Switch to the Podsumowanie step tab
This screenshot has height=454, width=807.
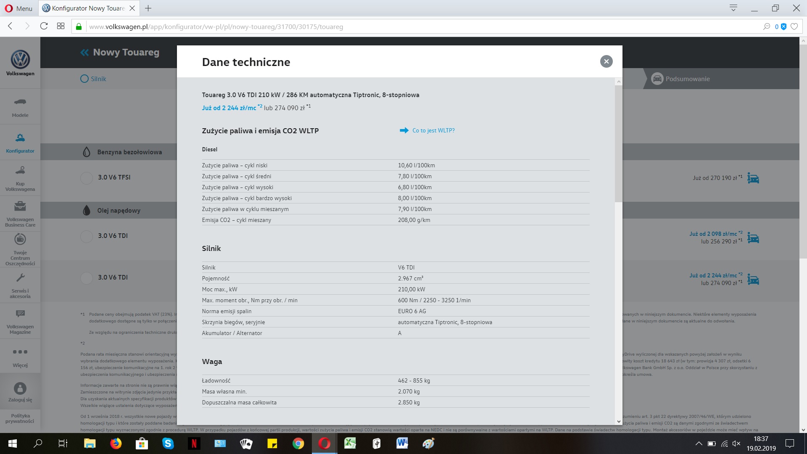pyautogui.click(x=680, y=79)
